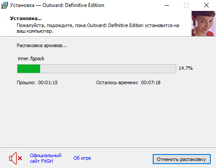This screenshot has height=168, width=216.
Task: Open the installer icon system menu
Action: 4,5
